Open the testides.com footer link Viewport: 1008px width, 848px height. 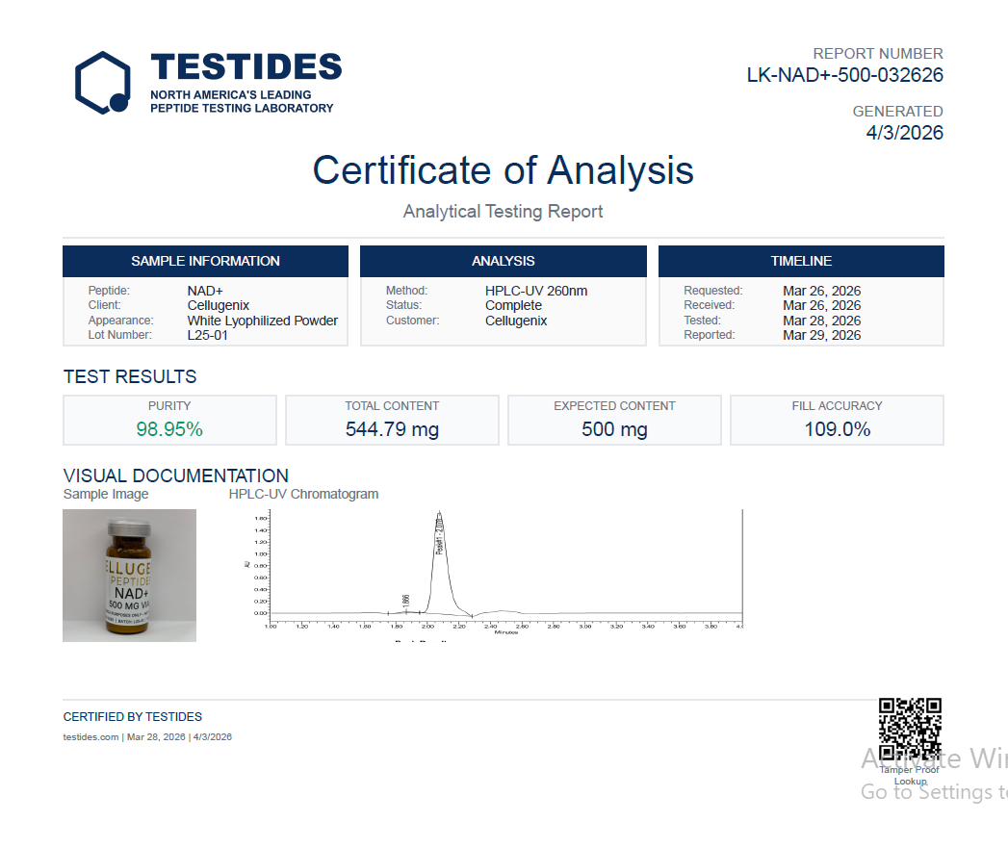point(90,736)
